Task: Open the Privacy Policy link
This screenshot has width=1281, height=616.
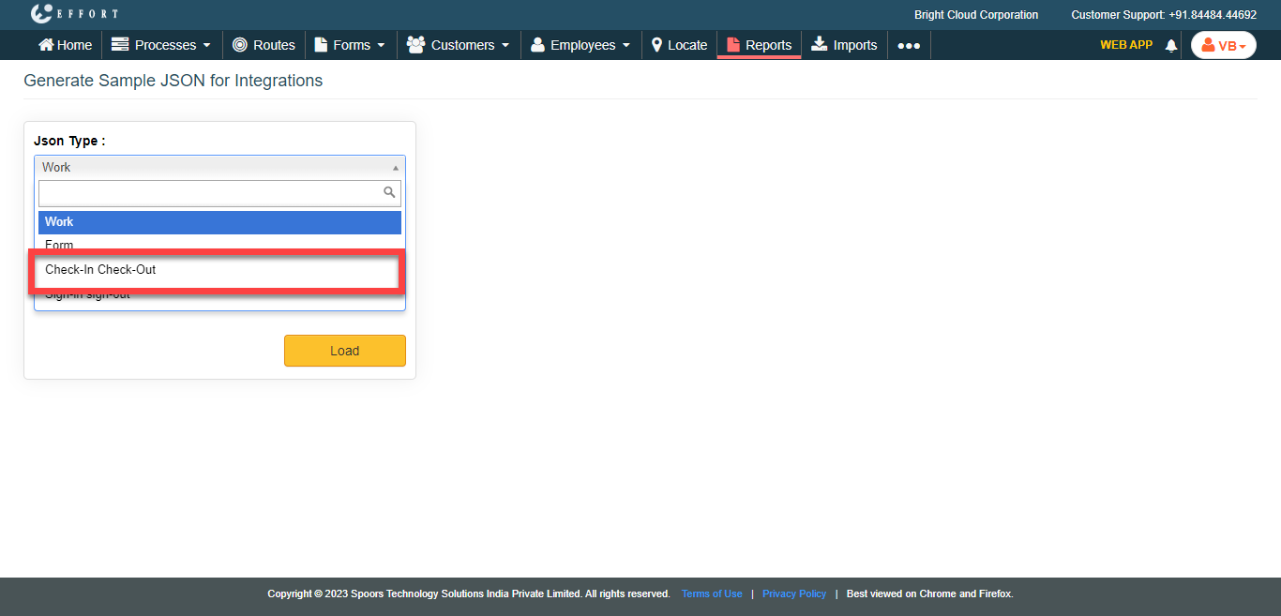Action: [794, 593]
